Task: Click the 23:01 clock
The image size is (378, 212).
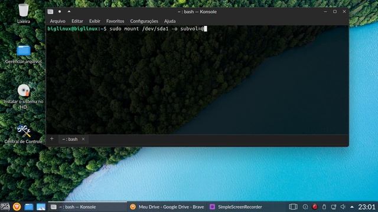Action: click(367, 207)
